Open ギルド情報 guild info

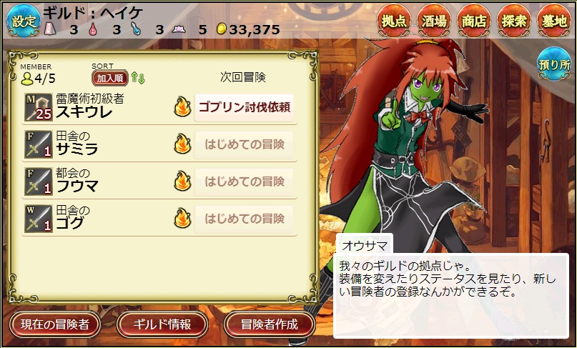(x=162, y=324)
